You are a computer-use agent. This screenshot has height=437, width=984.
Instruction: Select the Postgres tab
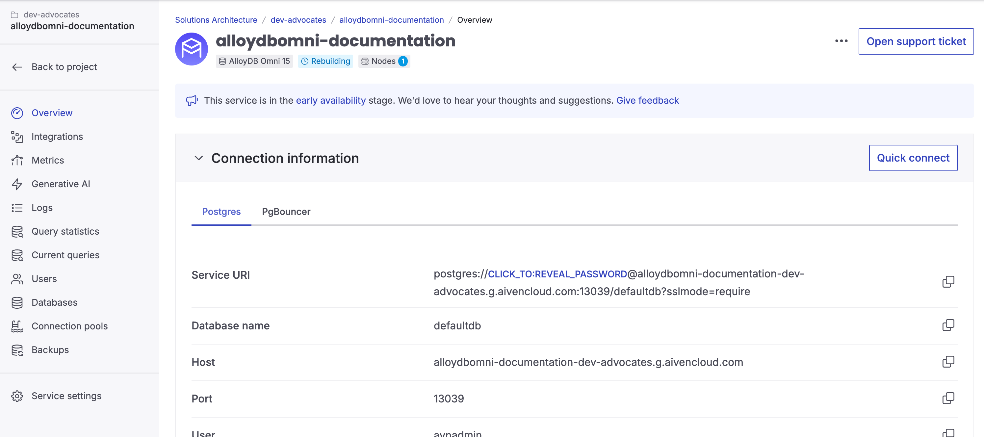point(221,212)
